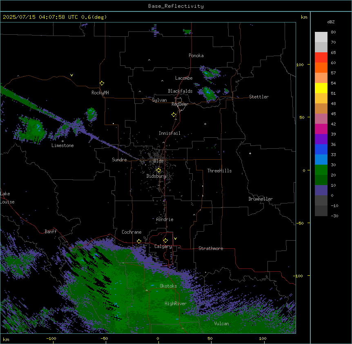Click the white asterisk marker east of Innisfail
The image size is (352, 344).
[205, 124]
